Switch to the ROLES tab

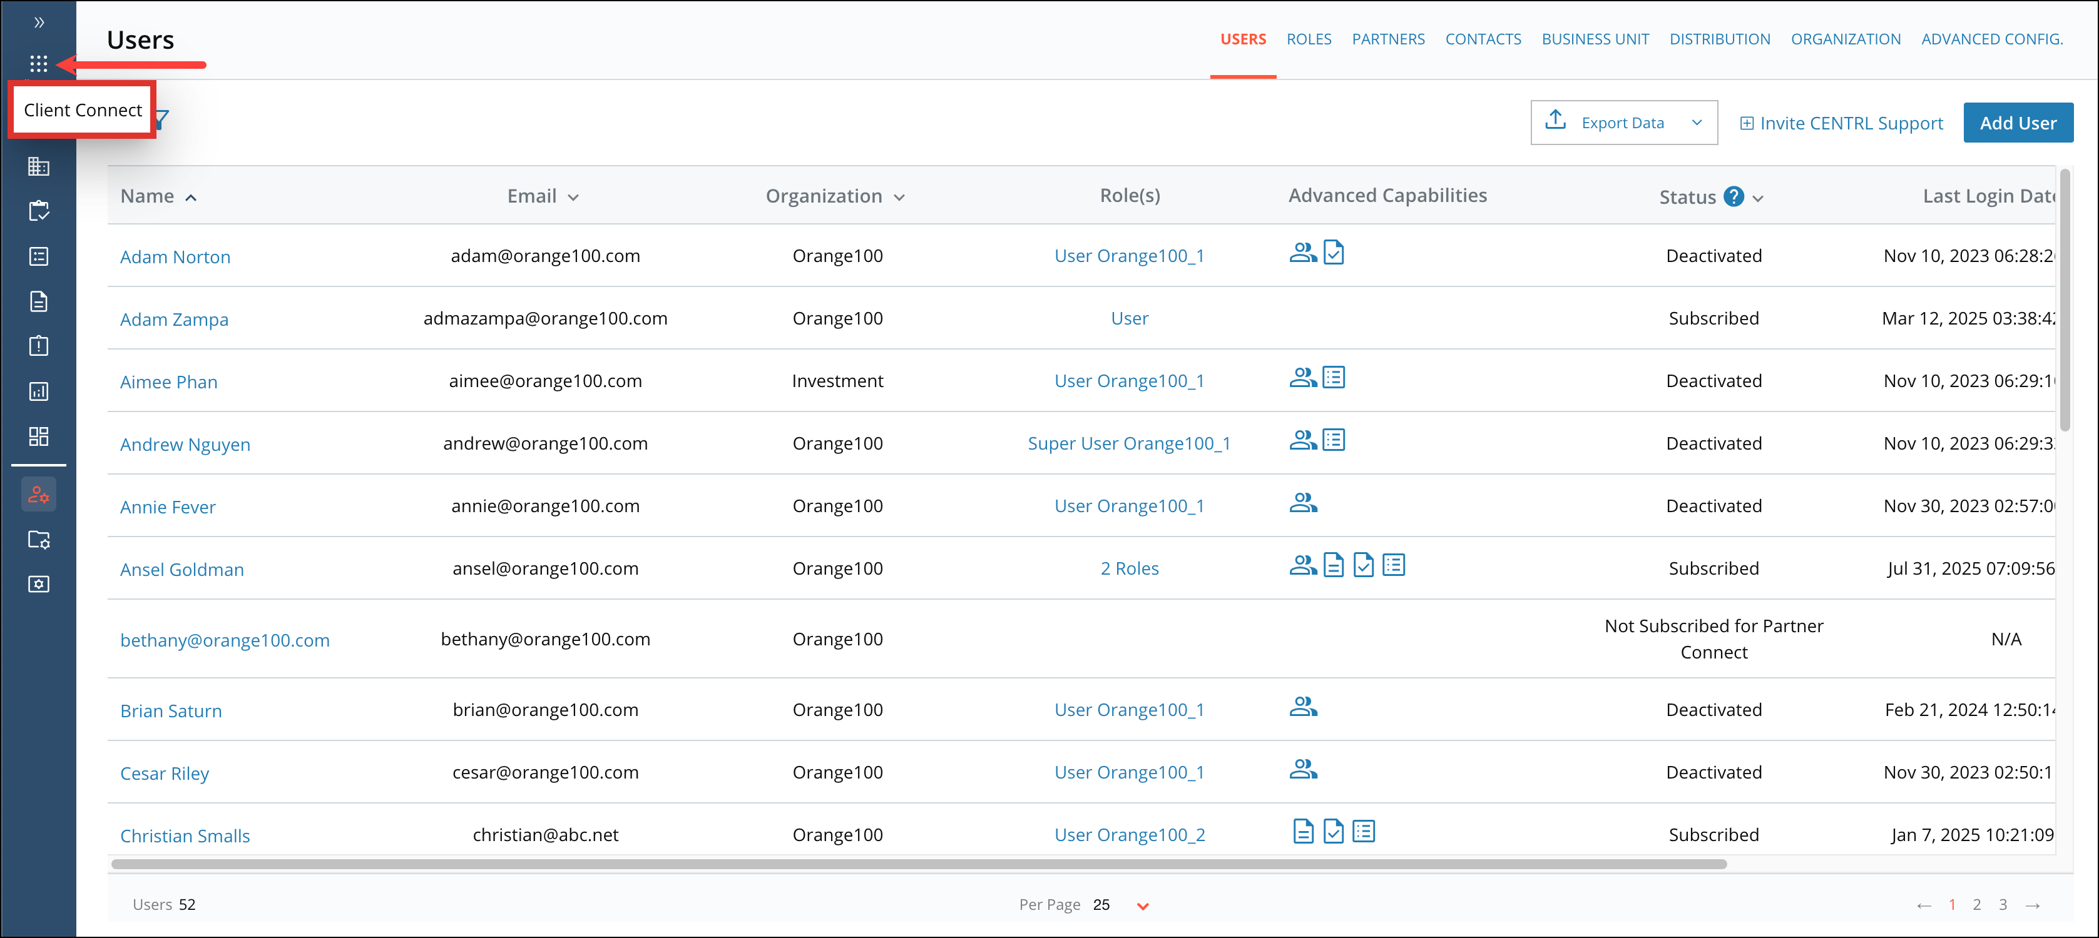1309,38
